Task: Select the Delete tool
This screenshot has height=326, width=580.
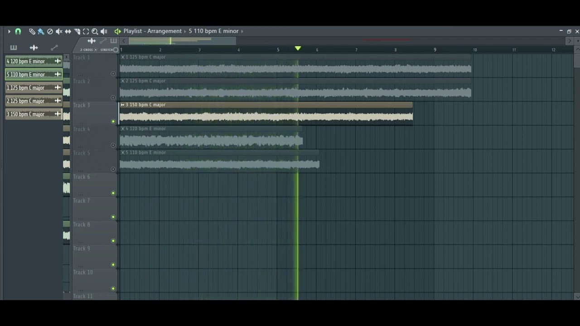Action: (50, 31)
